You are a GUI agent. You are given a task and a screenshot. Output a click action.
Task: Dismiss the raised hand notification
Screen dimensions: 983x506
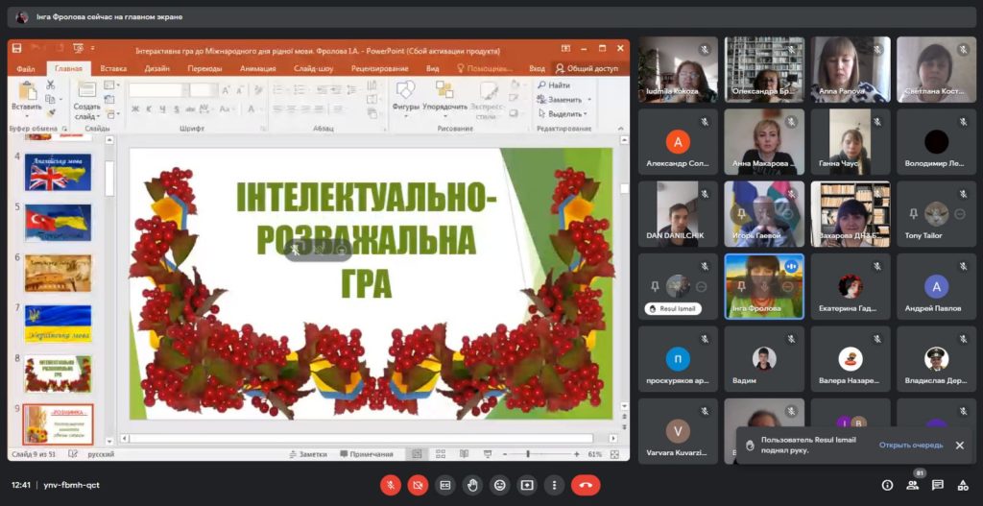tap(959, 446)
